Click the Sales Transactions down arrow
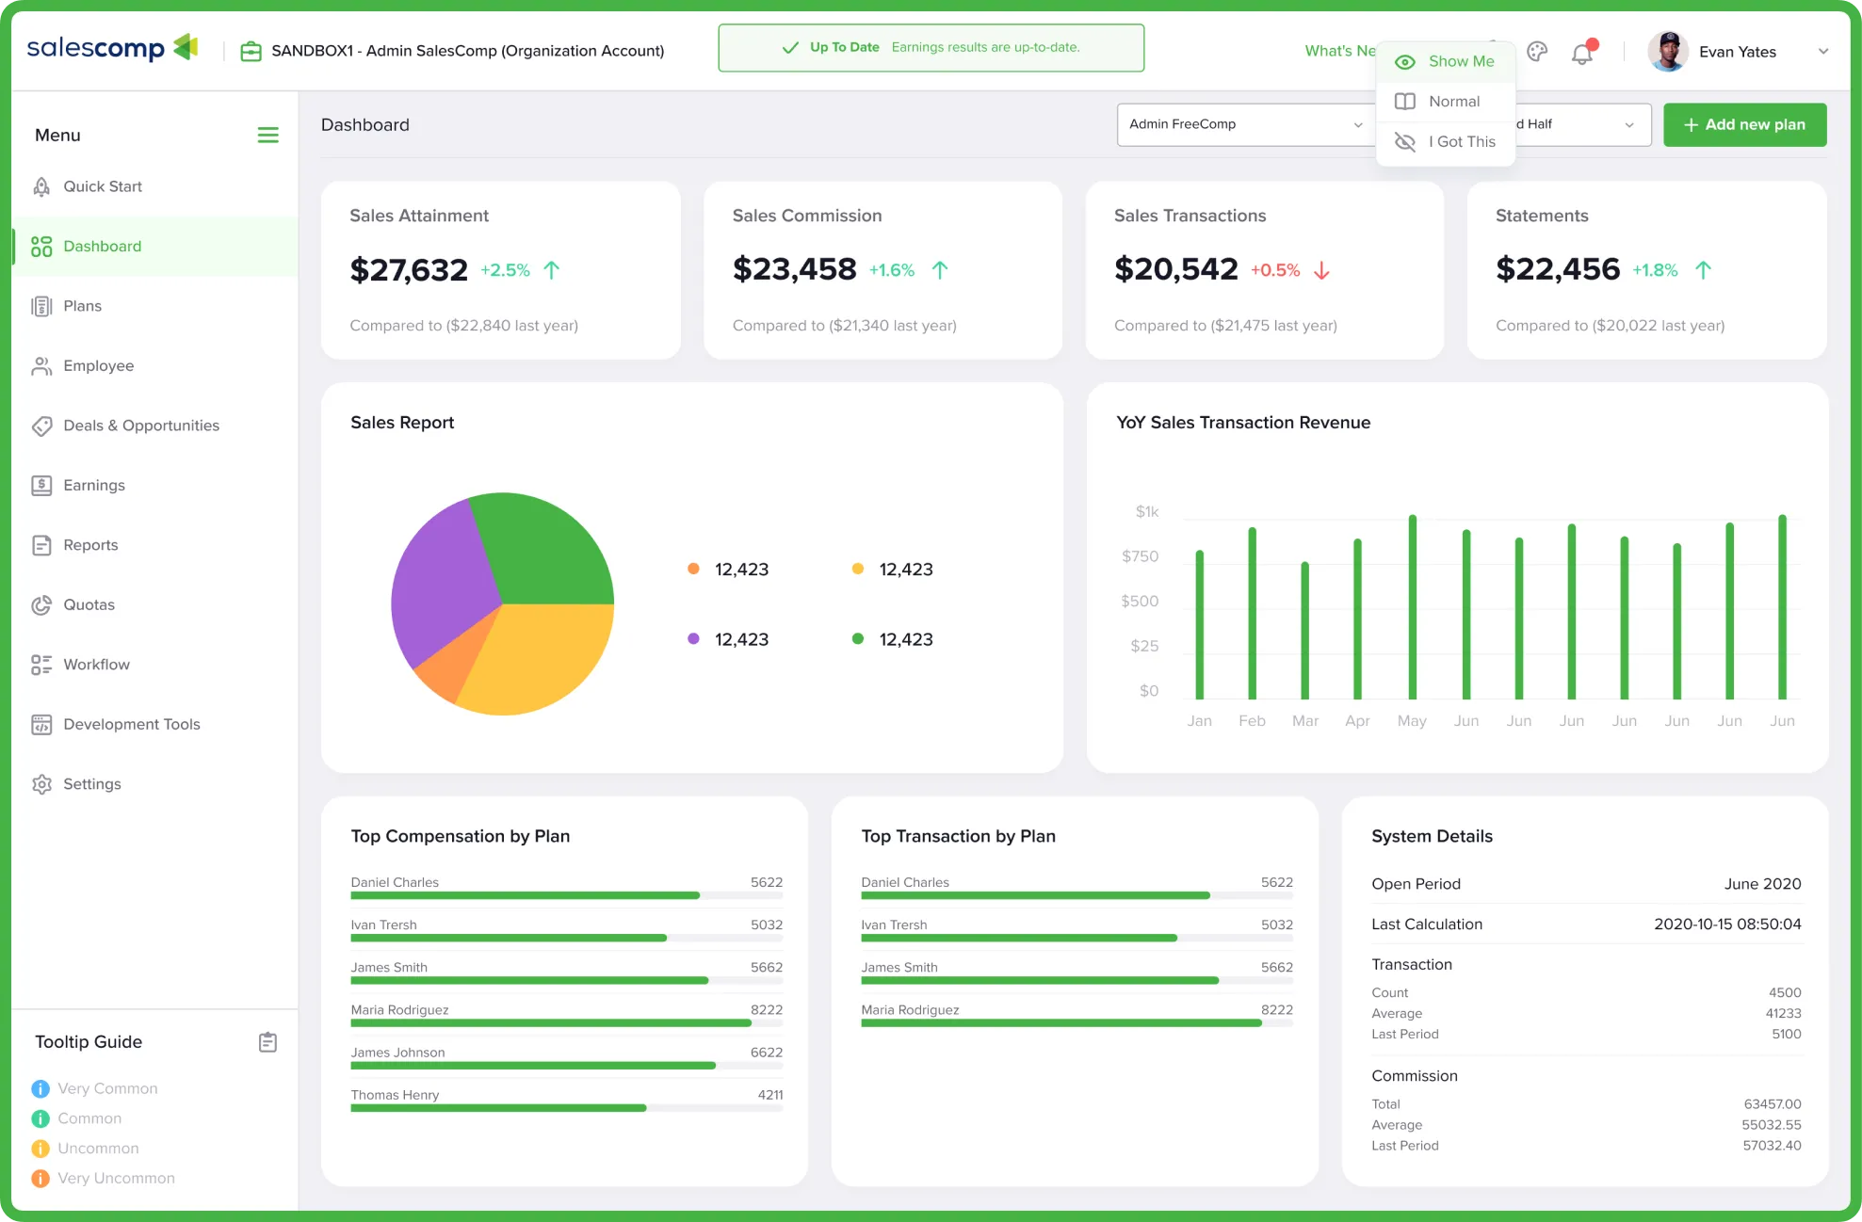Image resolution: width=1862 pixels, height=1222 pixels. click(1321, 270)
